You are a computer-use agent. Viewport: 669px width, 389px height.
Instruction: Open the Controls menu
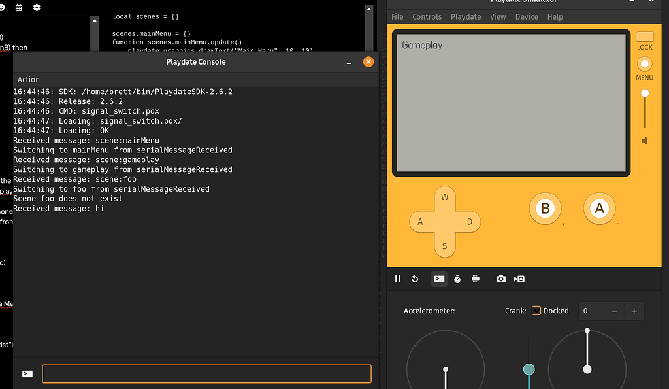click(x=427, y=16)
